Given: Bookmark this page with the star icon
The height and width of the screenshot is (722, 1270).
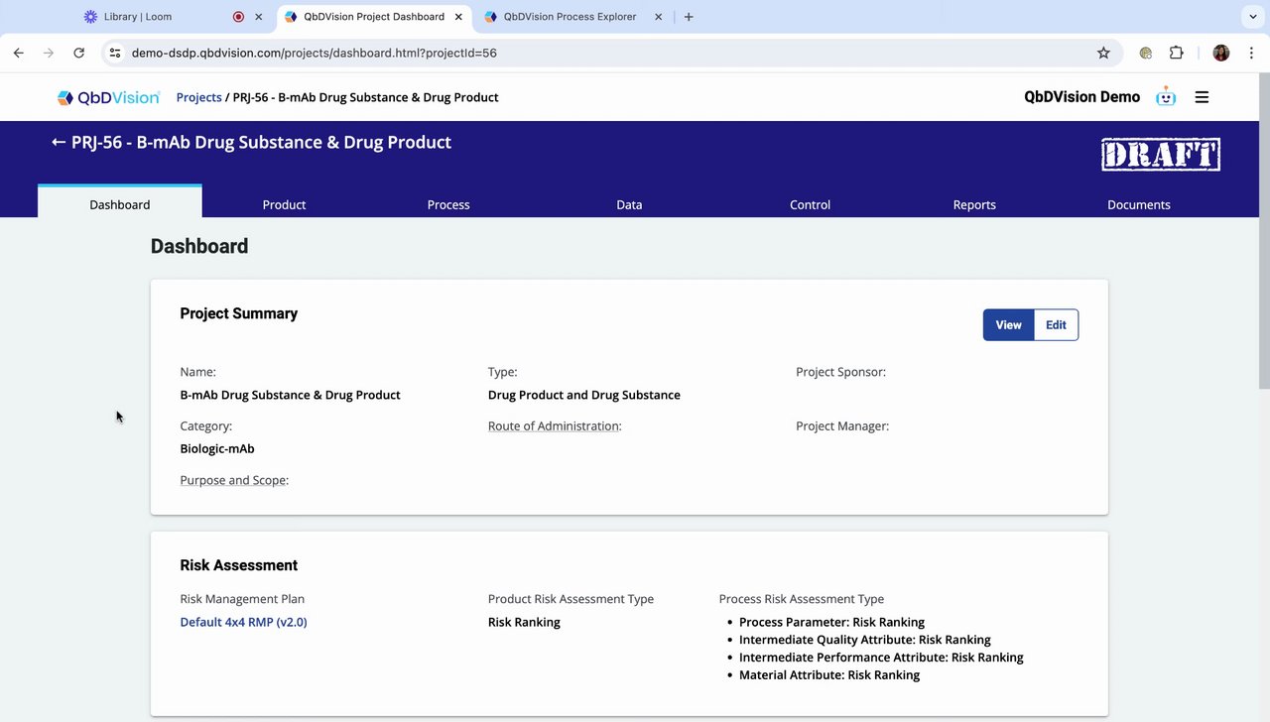Looking at the screenshot, I should [x=1103, y=53].
